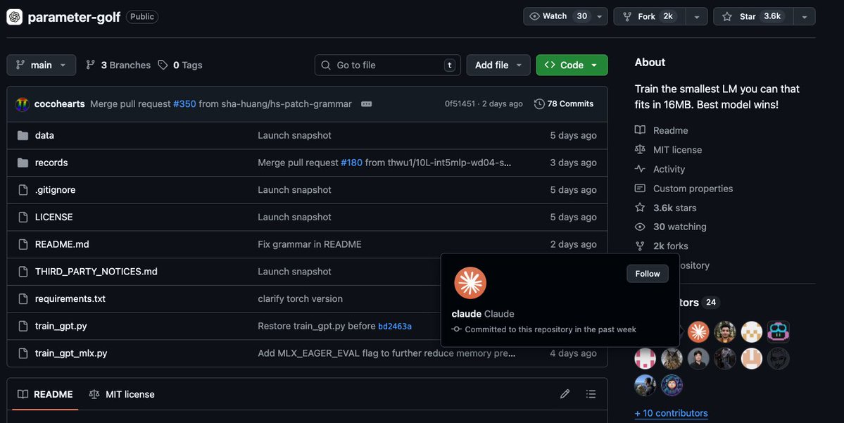844x423 pixels.
Task: Open the hooded cartoon character contributor avatar
Action: [x=672, y=385]
